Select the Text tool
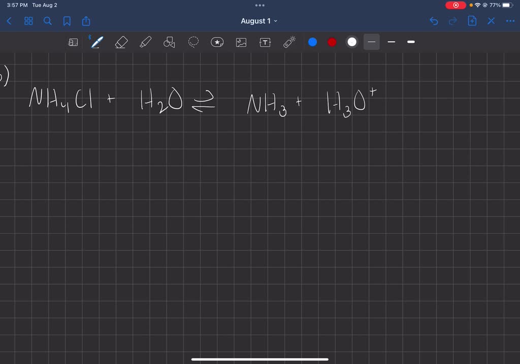Screen dimensions: 520x364 [x=265, y=42]
